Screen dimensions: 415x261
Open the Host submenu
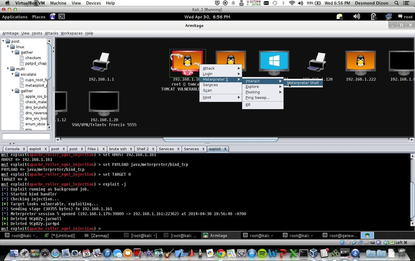[221, 98]
